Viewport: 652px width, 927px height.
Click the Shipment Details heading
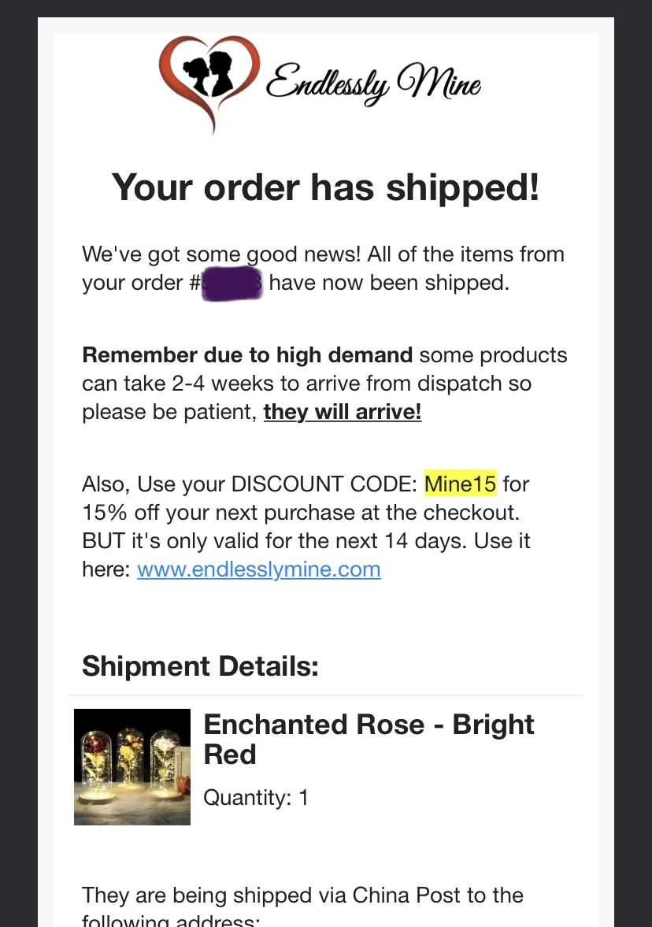point(200,666)
